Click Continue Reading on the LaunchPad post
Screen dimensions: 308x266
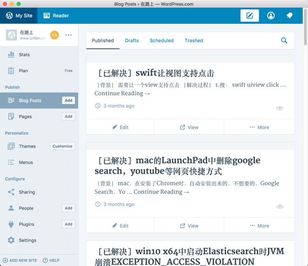click(162, 192)
